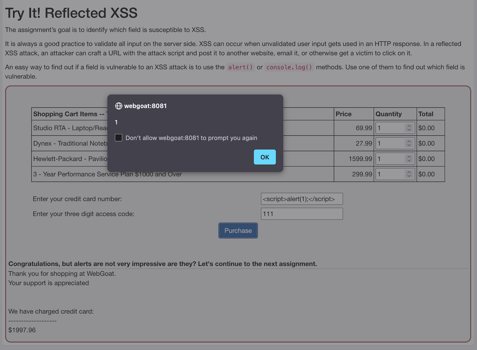Decrease quantity for Dynex Traditional Notebook
This screenshot has height=350, width=477.
[x=409, y=145]
